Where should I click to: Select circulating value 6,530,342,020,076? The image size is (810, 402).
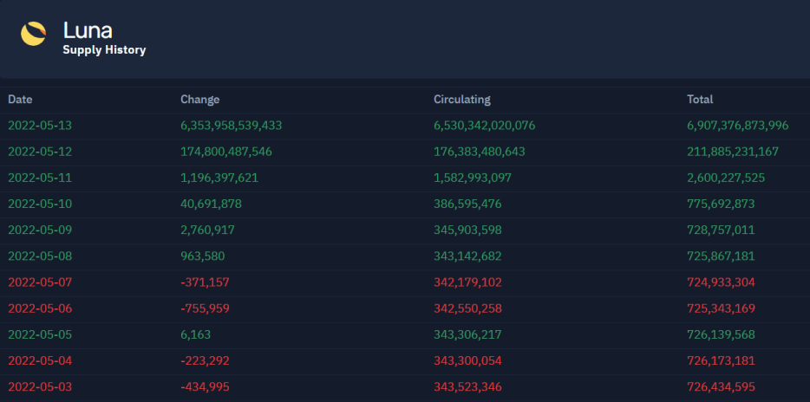tap(485, 126)
